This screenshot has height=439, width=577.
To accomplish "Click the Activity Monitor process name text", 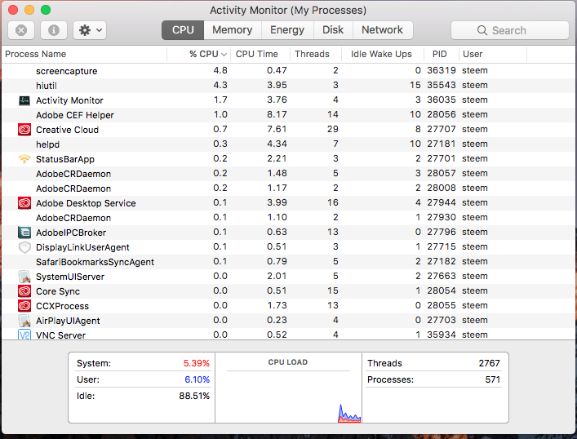I will [69, 100].
